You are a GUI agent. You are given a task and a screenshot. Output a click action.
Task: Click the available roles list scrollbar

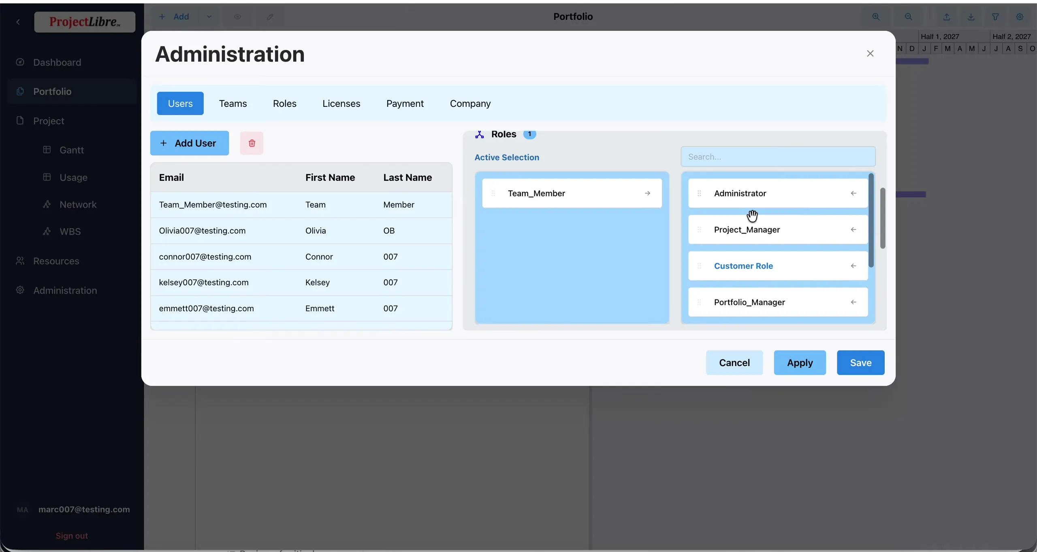pyautogui.click(x=871, y=221)
